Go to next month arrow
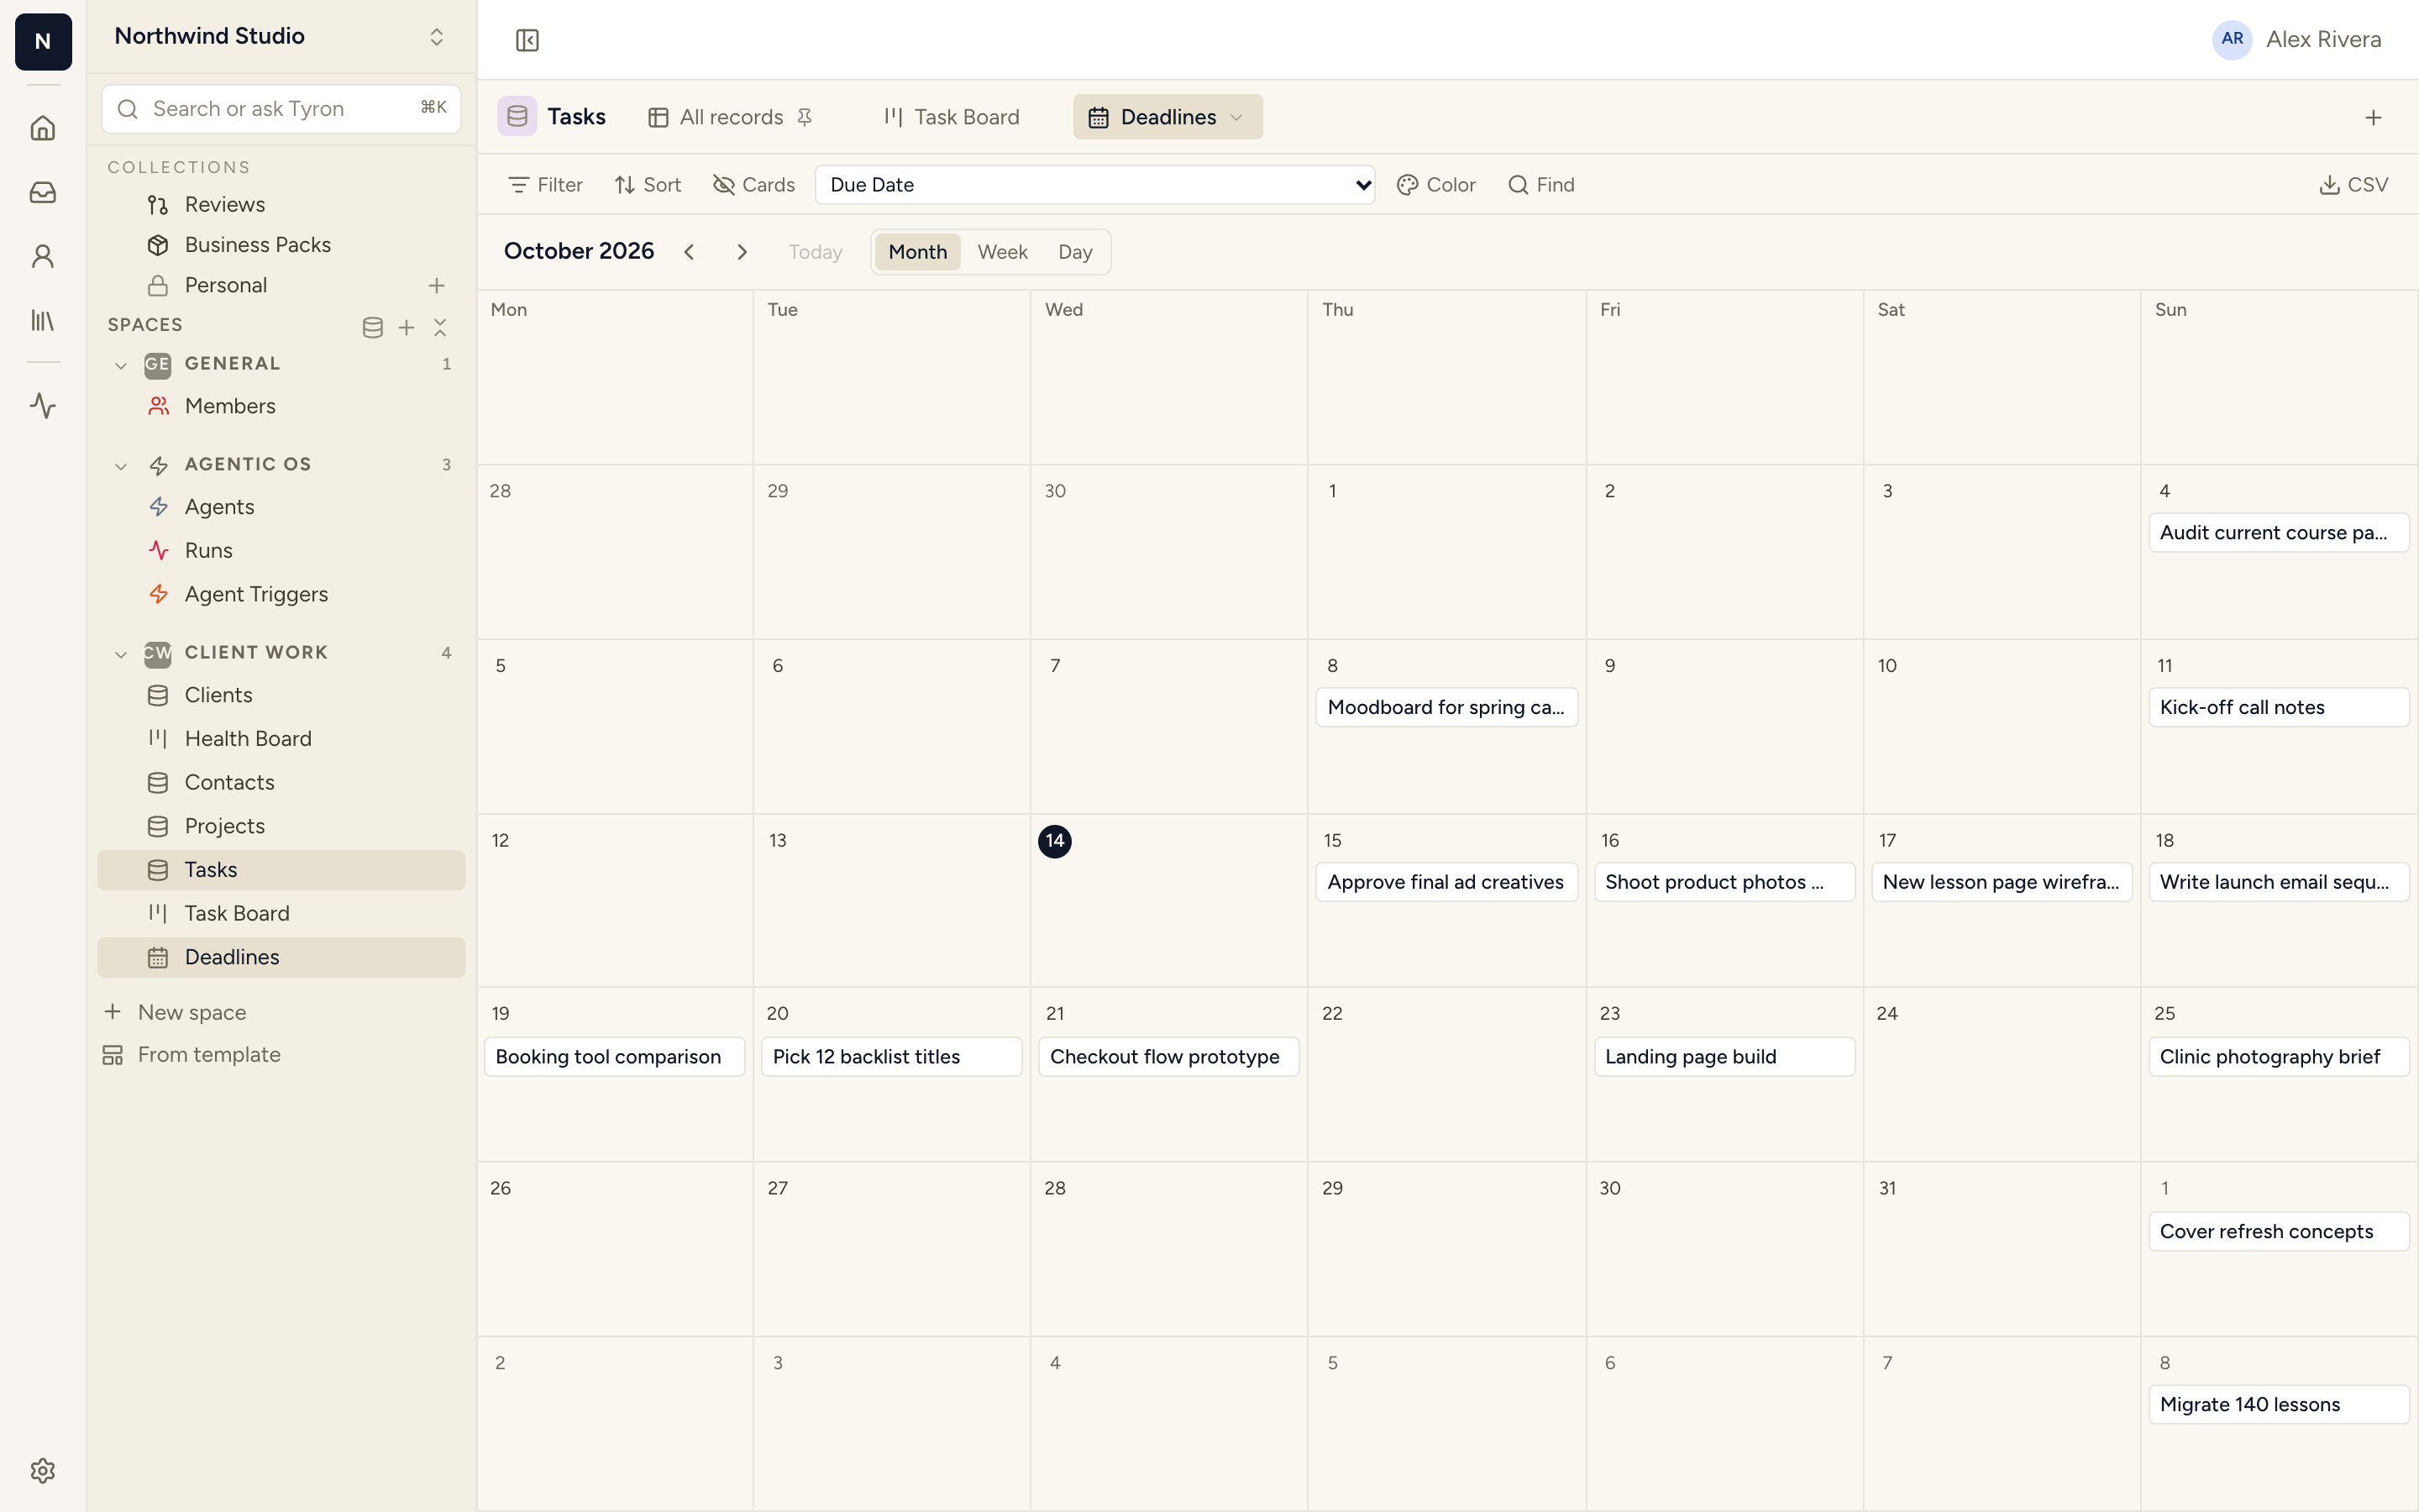 click(x=742, y=252)
